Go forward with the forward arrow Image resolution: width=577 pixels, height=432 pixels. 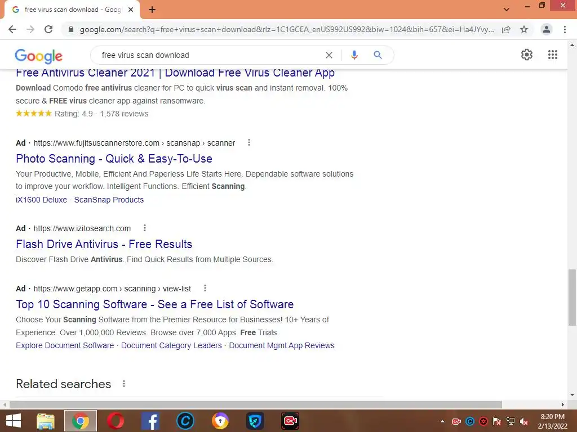tap(30, 29)
